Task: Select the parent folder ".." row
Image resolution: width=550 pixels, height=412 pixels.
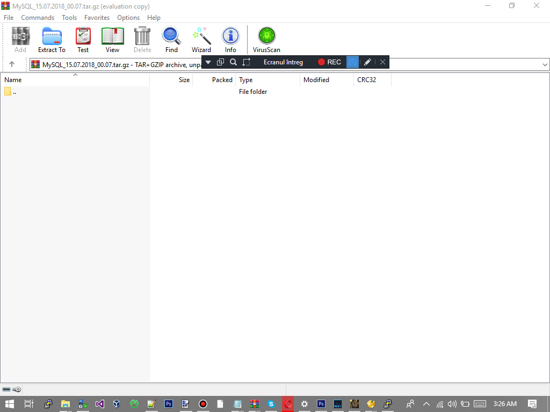Action: point(196,92)
